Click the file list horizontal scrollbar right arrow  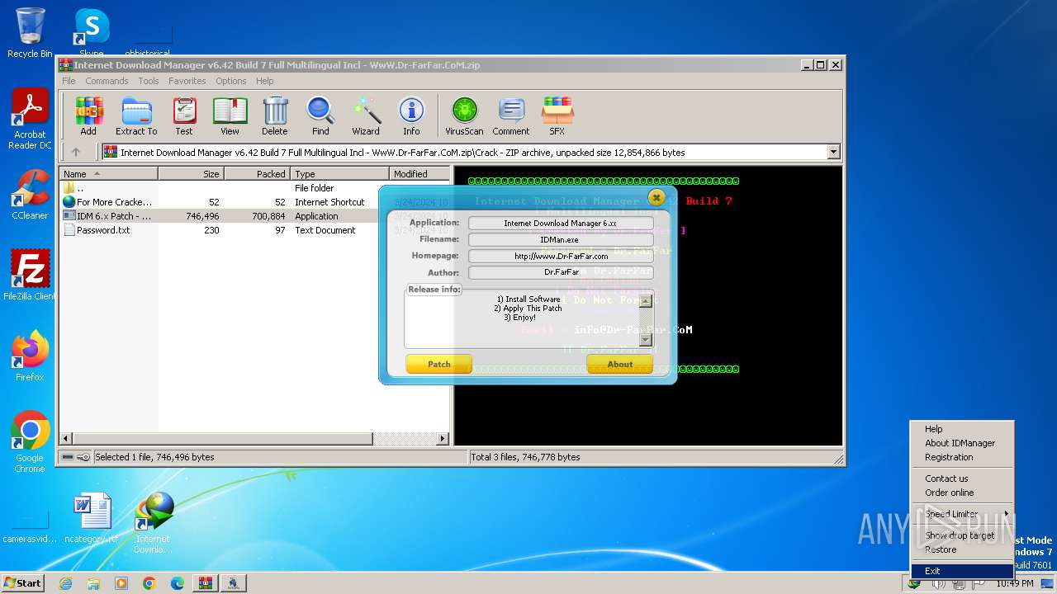point(443,439)
